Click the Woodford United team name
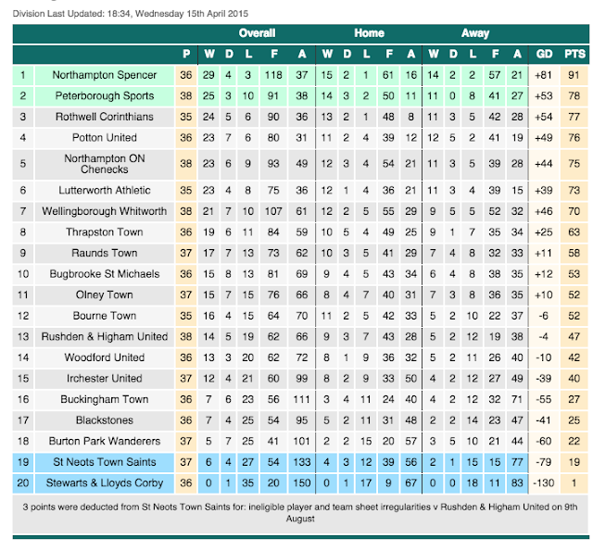The height and width of the screenshot is (551, 593). point(105,357)
